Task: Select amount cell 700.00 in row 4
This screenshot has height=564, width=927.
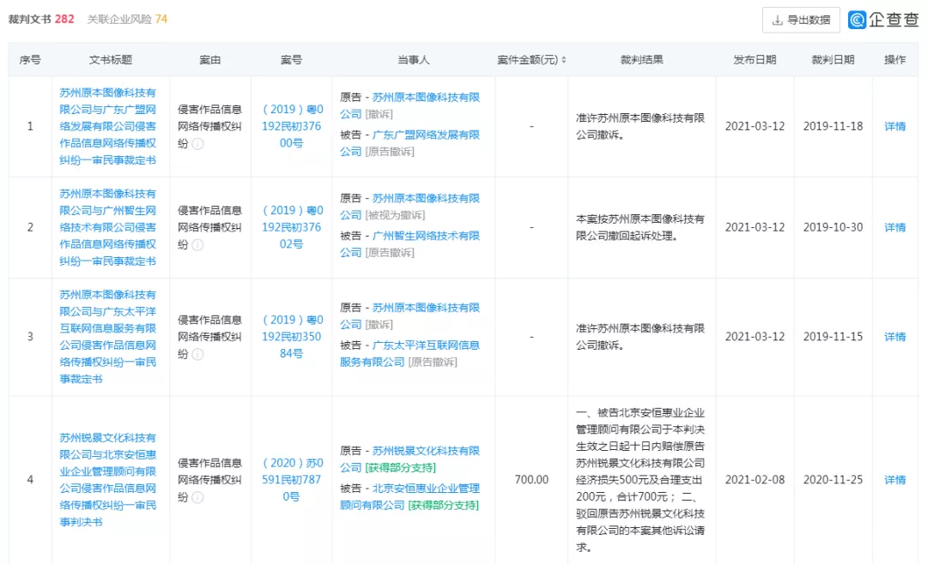Action: coord(531,479)
